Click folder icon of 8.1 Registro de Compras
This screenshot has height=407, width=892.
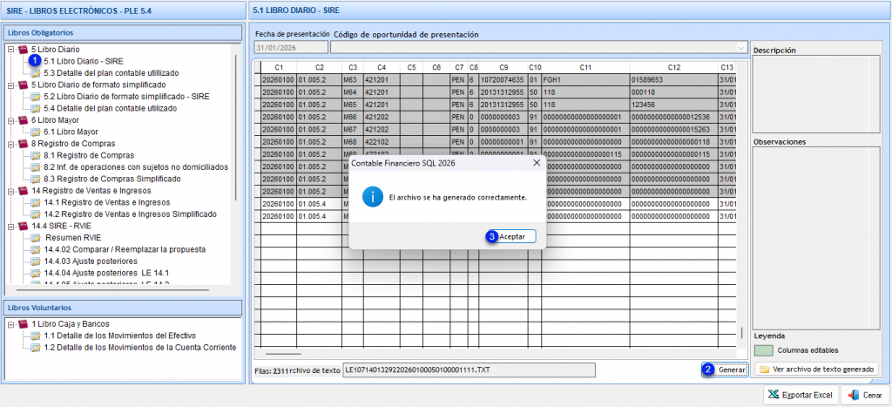point(35,155)
